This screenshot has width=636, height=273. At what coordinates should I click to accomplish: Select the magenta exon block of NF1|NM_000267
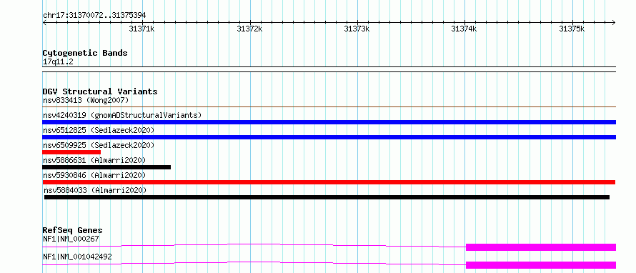tap(541, 247)
